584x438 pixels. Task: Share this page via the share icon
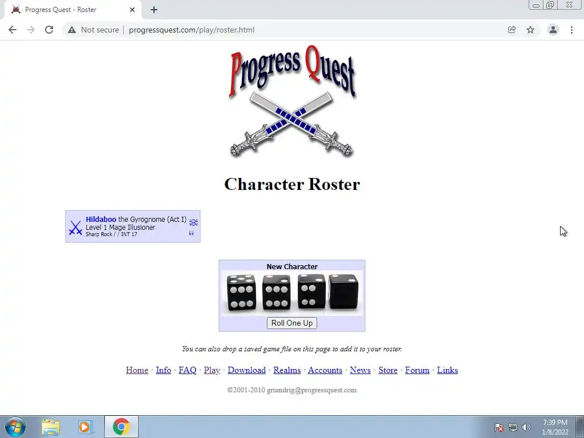pos(512,30)
